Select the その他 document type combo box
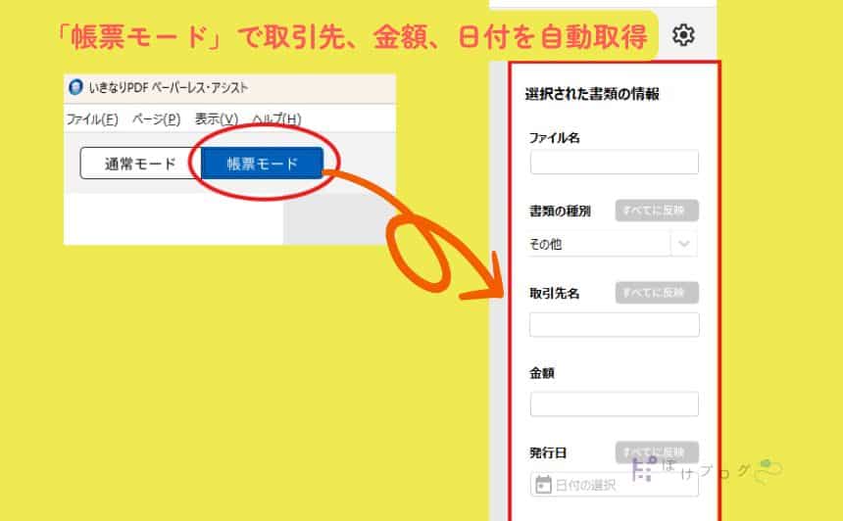The image size is (843, 521). click(x=613, y=244)
